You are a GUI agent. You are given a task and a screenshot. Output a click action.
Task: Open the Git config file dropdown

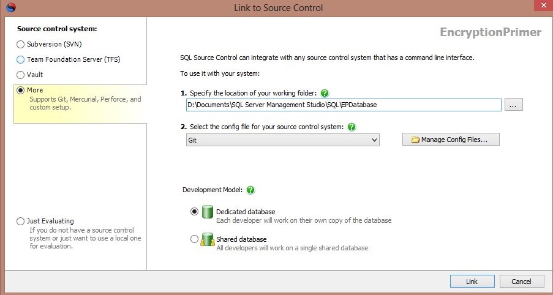coord(282,140)
